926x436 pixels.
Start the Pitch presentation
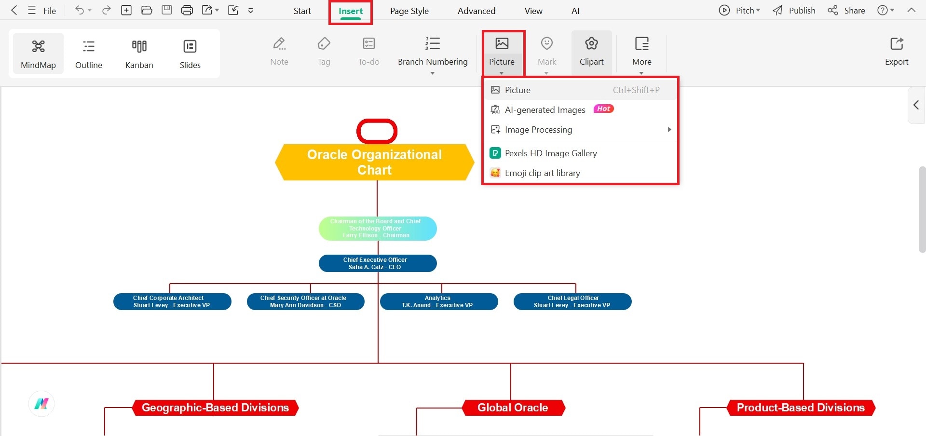pos(739,10)
